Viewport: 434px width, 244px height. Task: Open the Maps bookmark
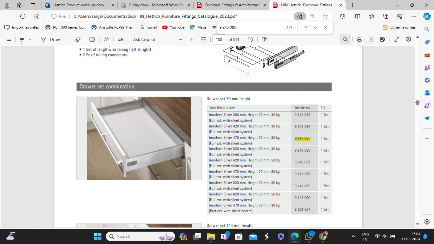point(198,27)
